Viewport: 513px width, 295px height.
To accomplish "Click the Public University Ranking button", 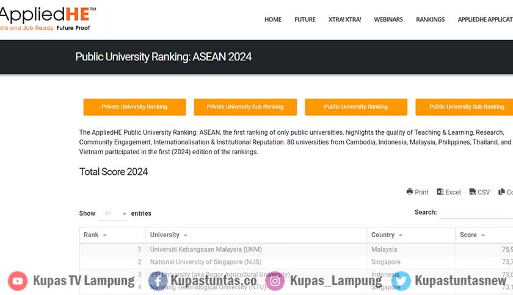I will pyautogui.click(x=356, y=107).
